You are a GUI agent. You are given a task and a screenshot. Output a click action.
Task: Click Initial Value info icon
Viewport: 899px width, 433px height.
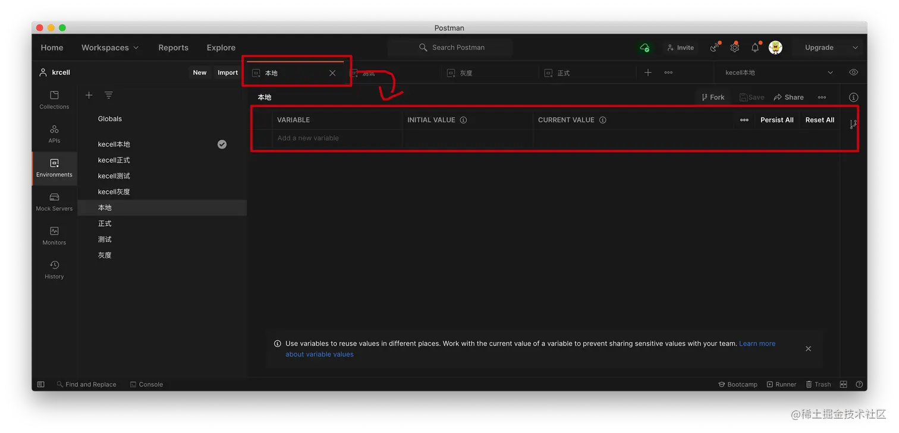[463, 120]
